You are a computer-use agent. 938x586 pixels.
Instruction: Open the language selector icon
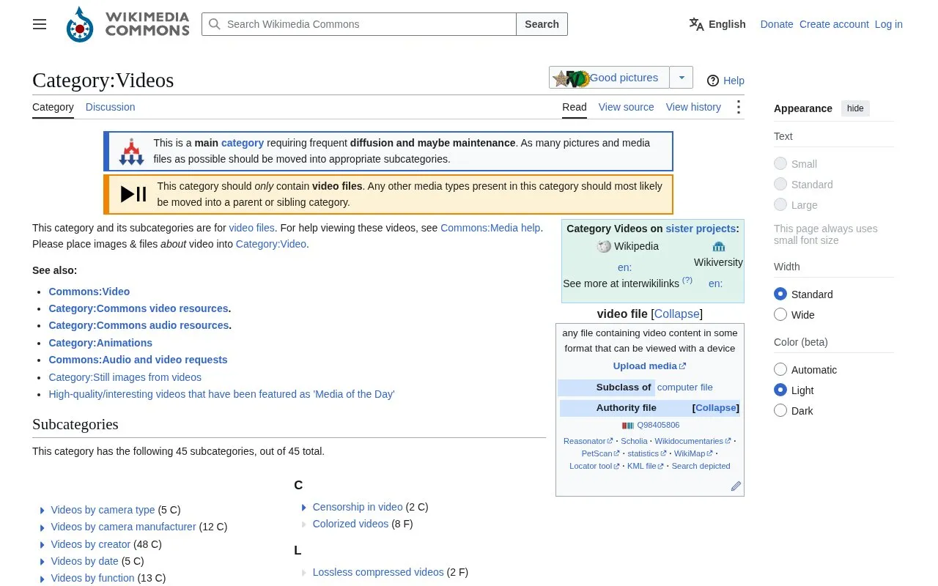pyautogui.click(x=696, y=24)
